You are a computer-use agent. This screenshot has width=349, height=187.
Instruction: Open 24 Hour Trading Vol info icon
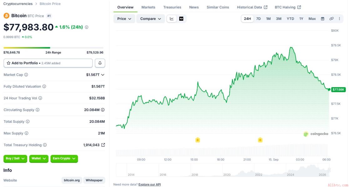[40, 98]
